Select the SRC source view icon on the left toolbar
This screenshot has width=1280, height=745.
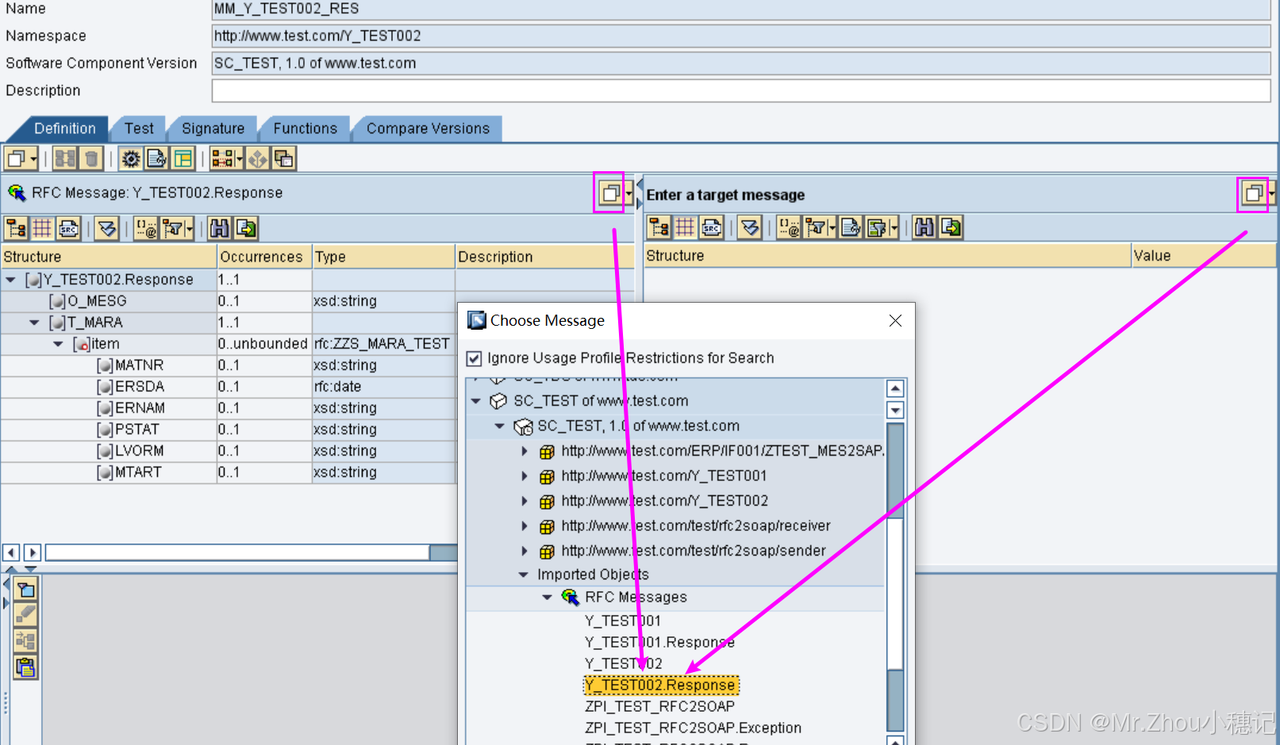[x=69, y=228]
